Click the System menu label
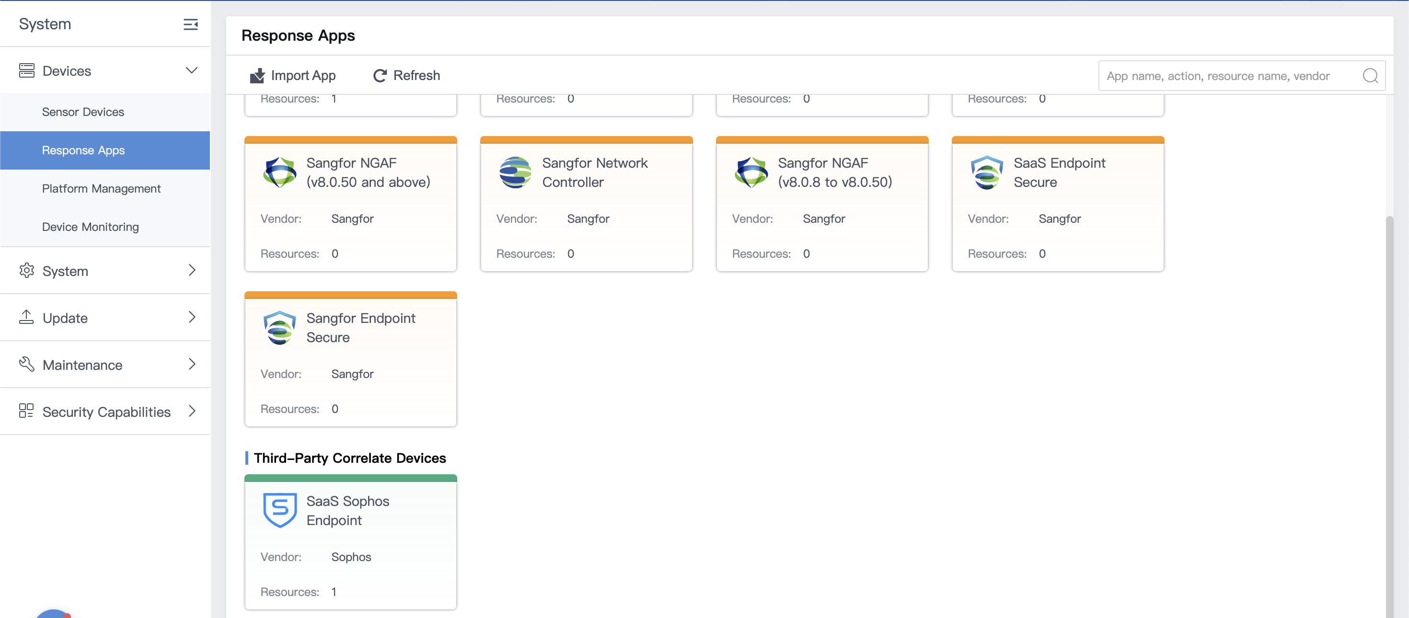This screenshot has height=618, width=1409. (x=65, y=271)
